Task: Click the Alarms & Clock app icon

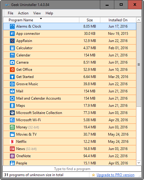Action: (x=12, y=26)
